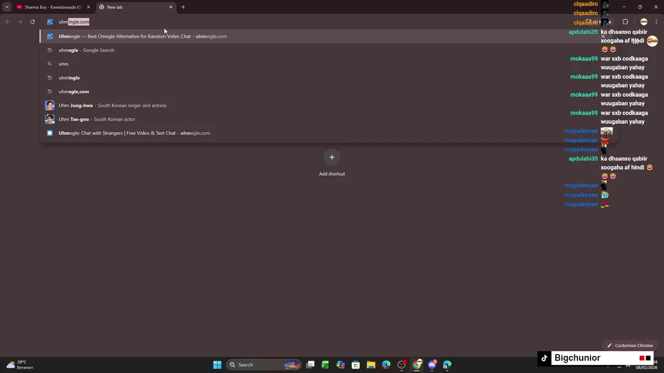
Task: Click the Uhm Tae-goo portrait thumbnail
Action: click(50, 119)
